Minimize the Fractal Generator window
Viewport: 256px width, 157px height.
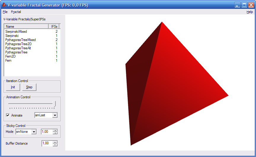[237, 5]
